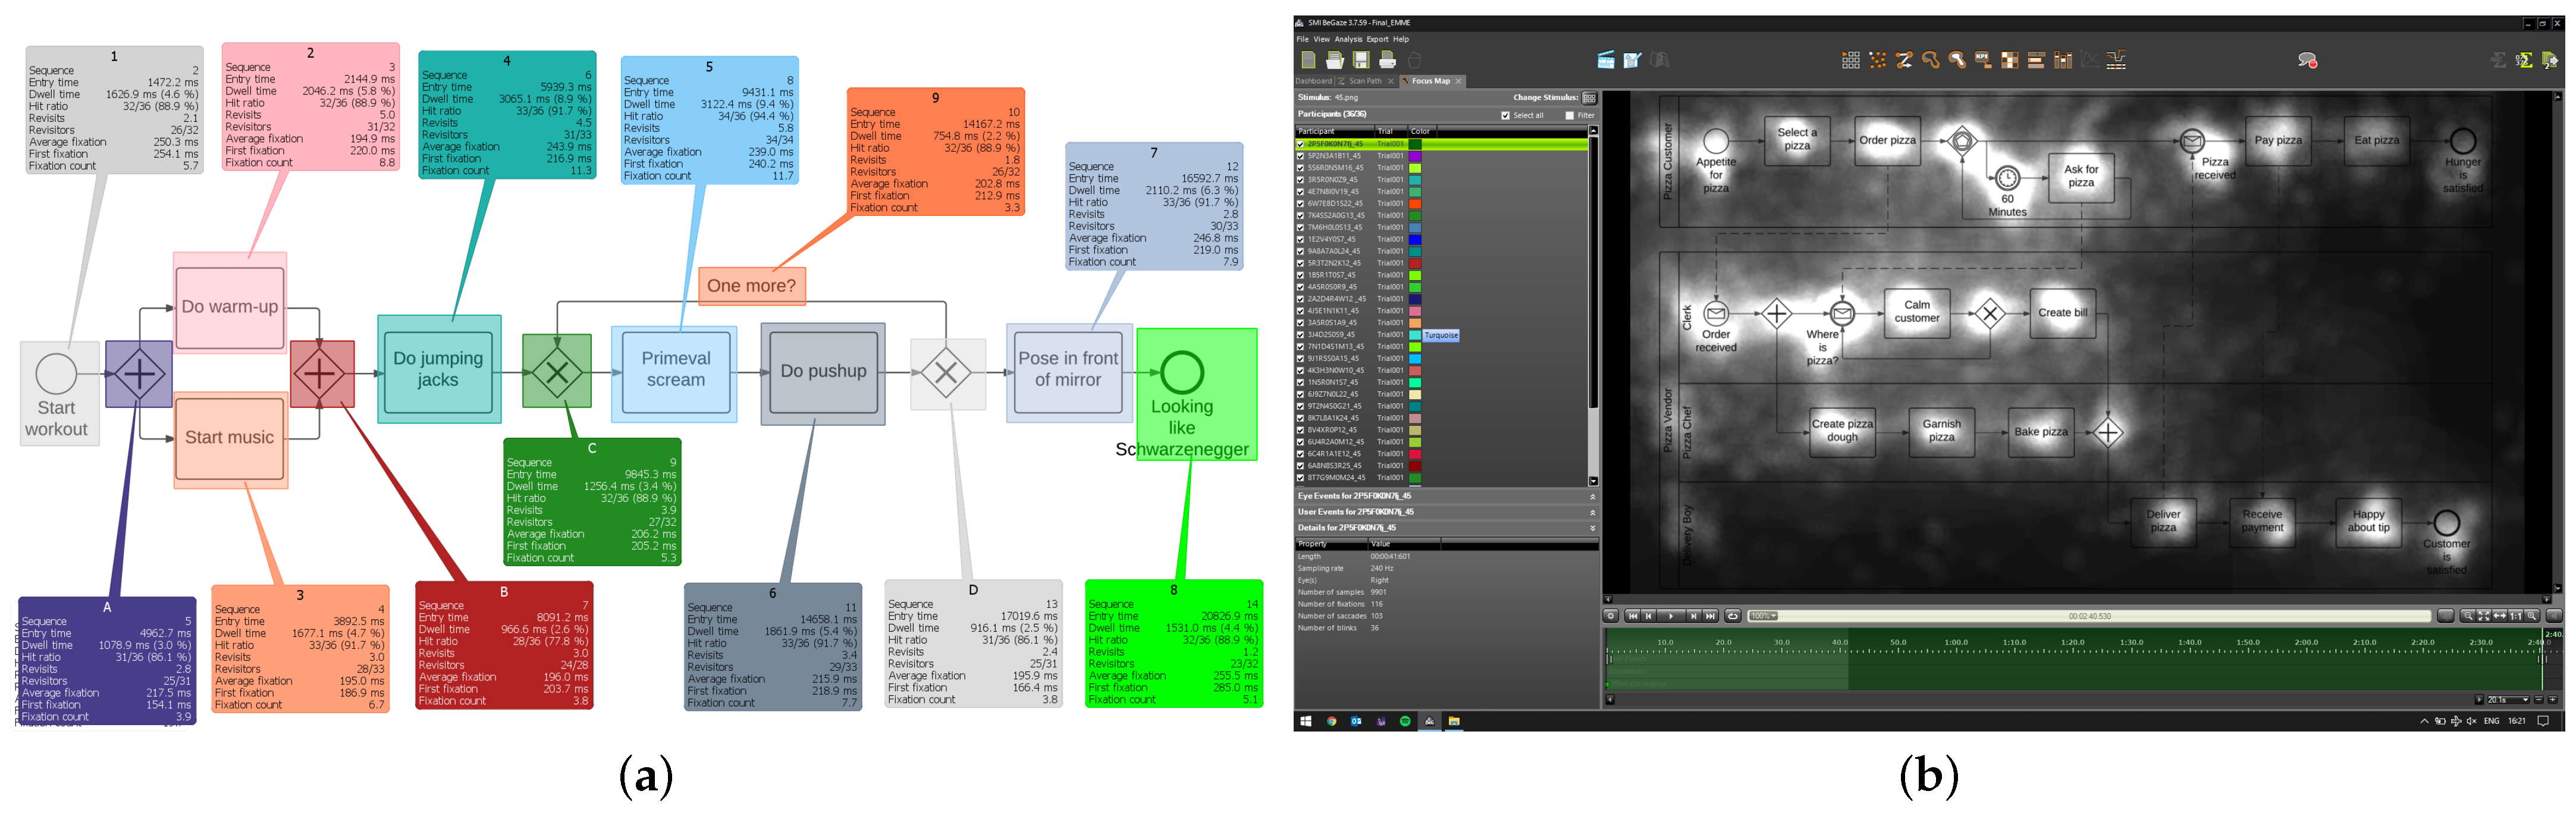Click the Turquoise color swatch in participant list

pyautogui.click(x=1415, y=335)
